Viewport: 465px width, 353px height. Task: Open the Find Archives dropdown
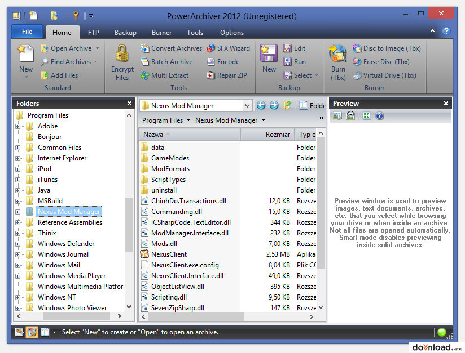tap(96, 62)
